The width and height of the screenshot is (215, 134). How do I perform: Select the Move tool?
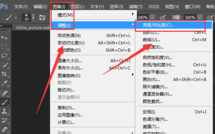coord(5,37)
